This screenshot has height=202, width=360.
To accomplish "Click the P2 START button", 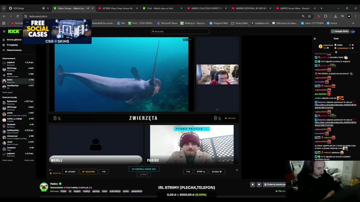I will [217, 172].
